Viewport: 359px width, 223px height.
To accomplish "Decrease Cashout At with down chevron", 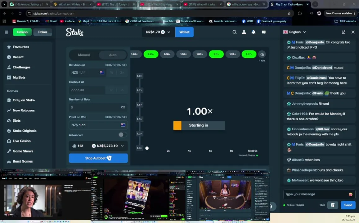I will click(x=111, y=90).
